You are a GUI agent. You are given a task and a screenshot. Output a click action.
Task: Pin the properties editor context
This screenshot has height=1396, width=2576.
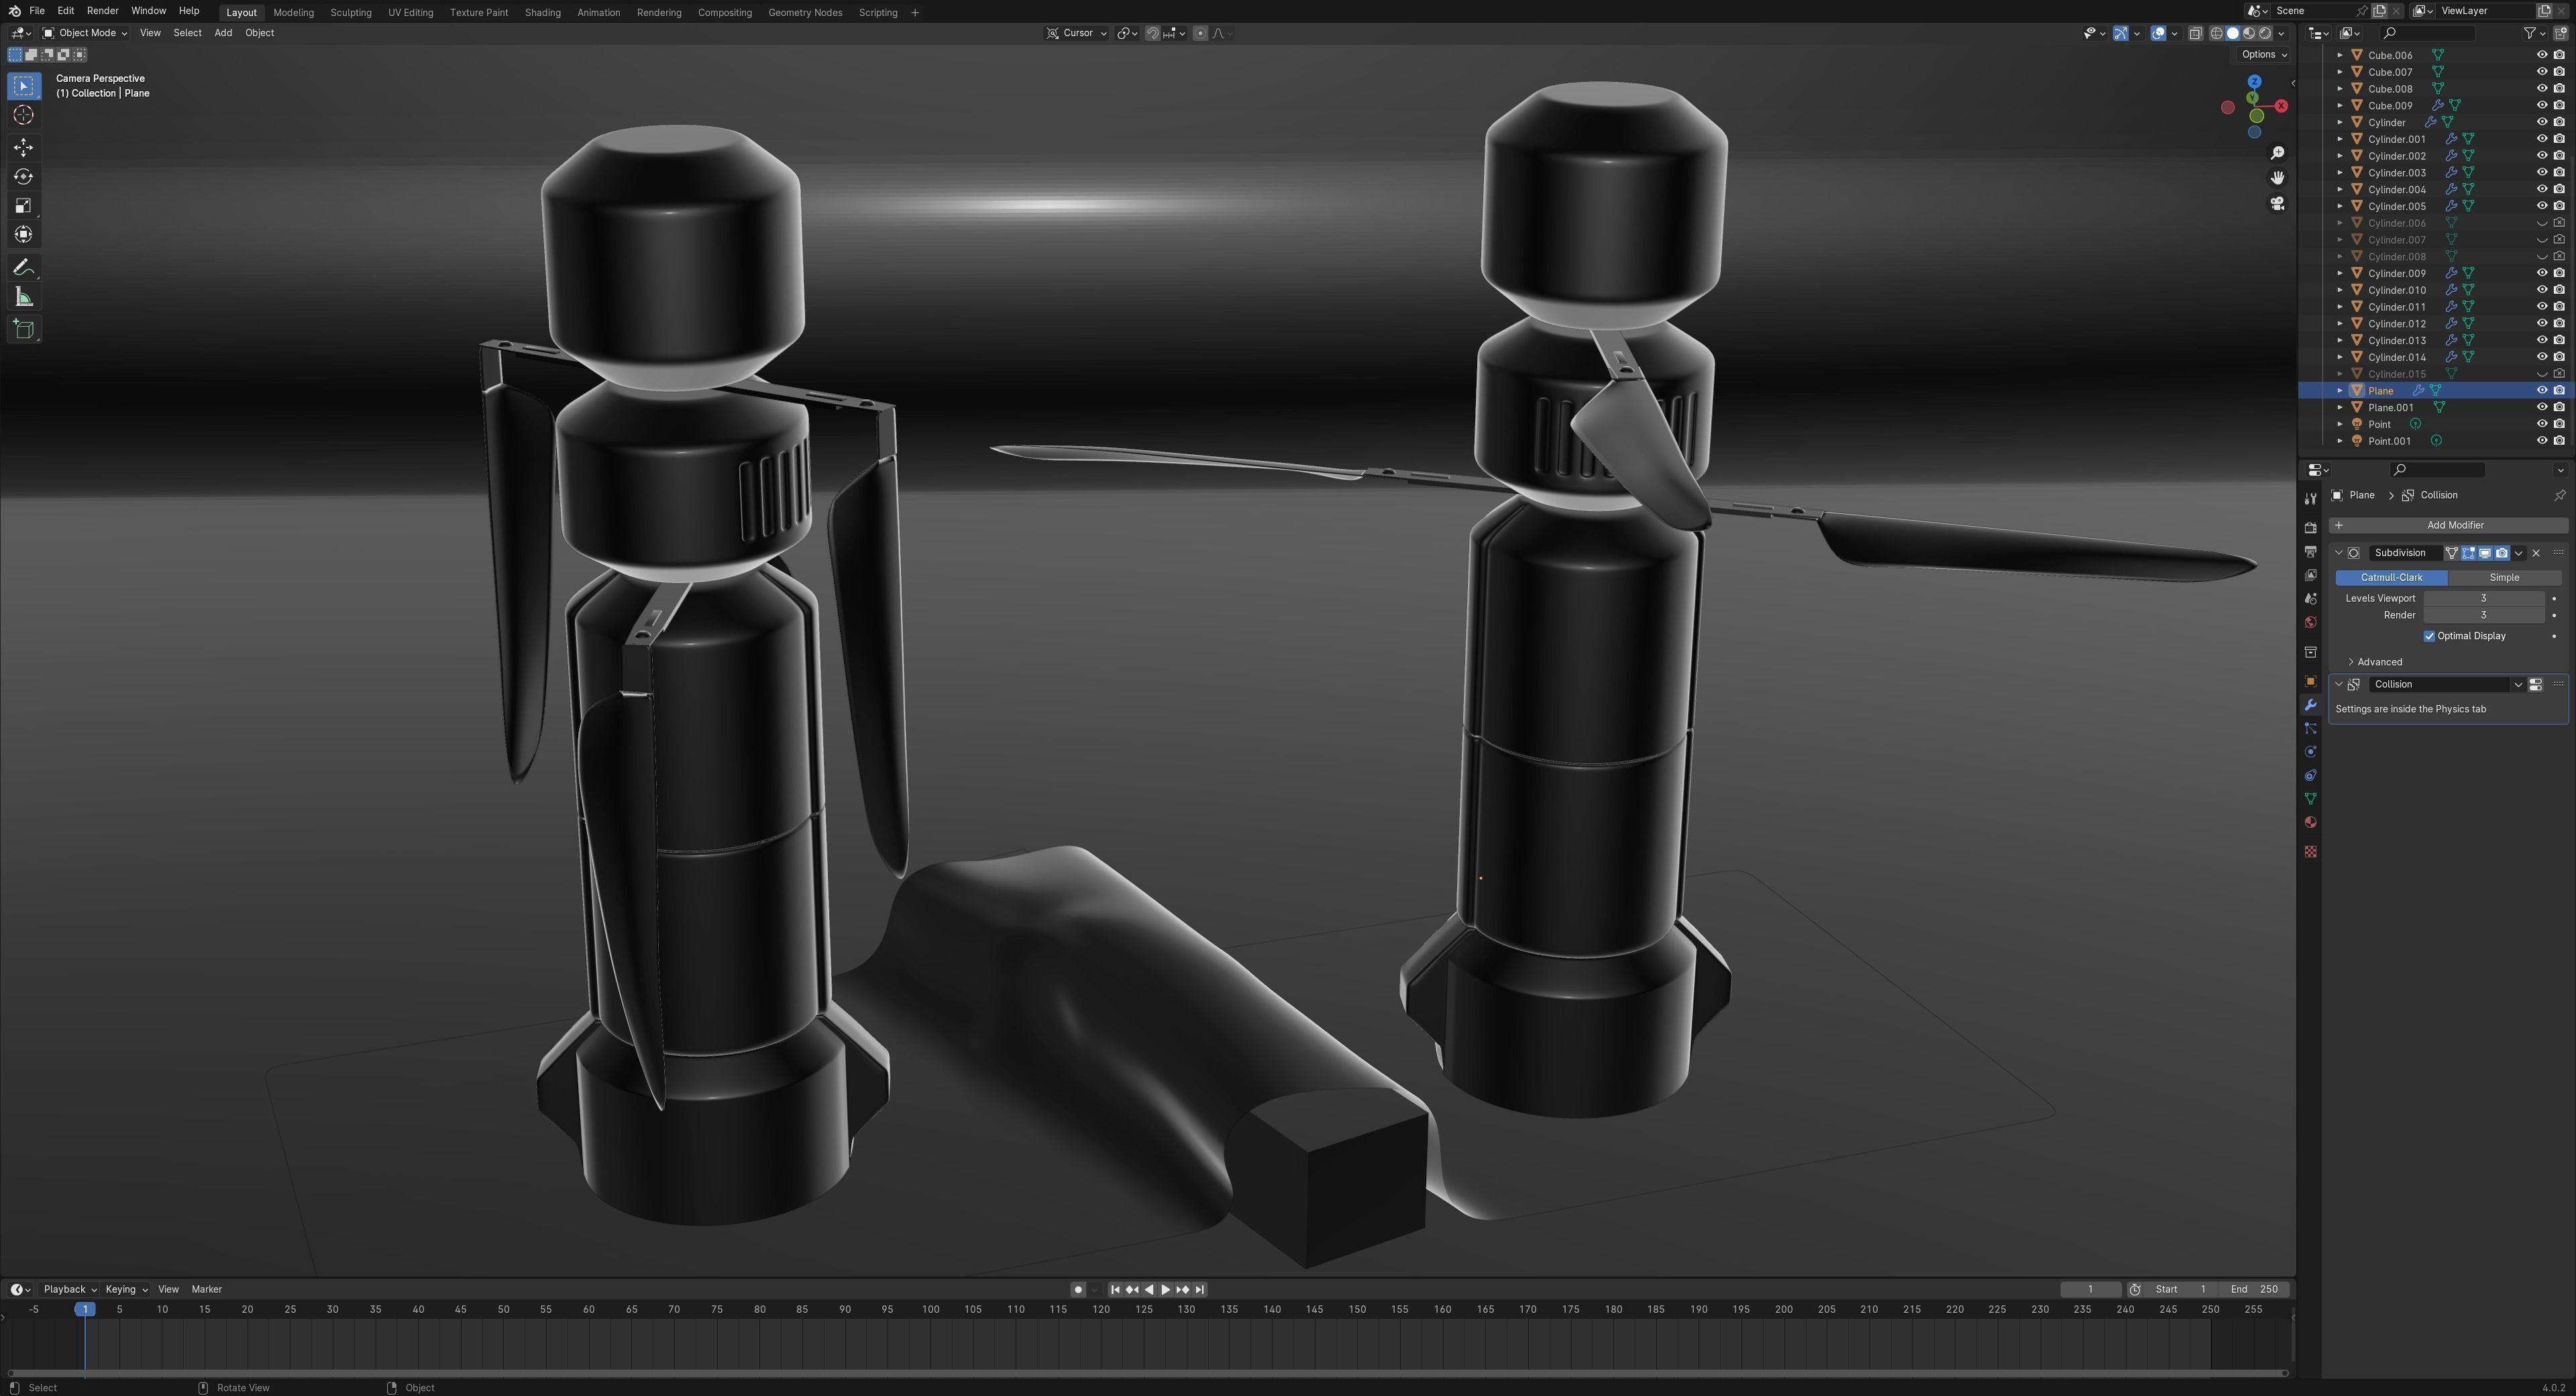(2559, 495)
